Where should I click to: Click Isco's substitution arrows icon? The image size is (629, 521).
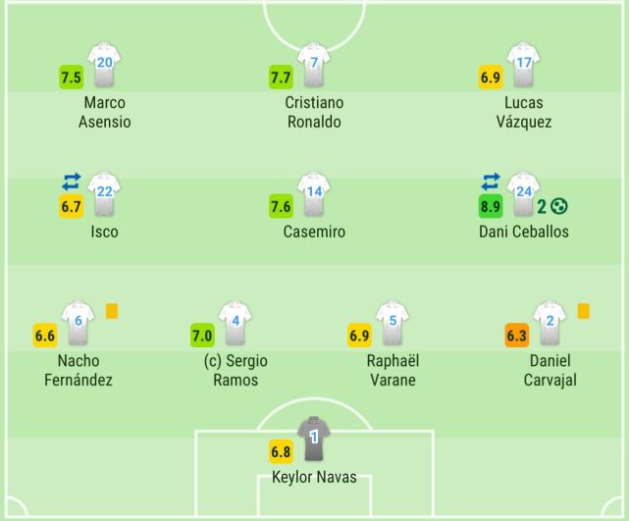coord(72,182)
